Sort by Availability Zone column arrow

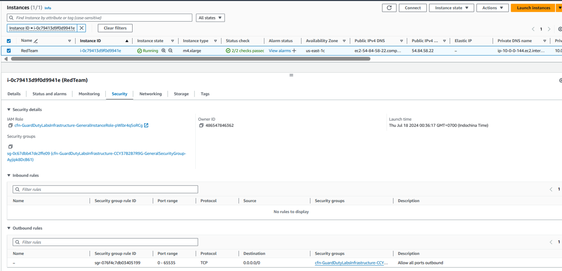point(345,41)
